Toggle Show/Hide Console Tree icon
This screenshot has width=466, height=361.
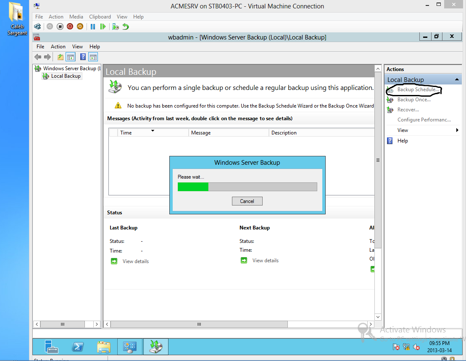[71, 57]
